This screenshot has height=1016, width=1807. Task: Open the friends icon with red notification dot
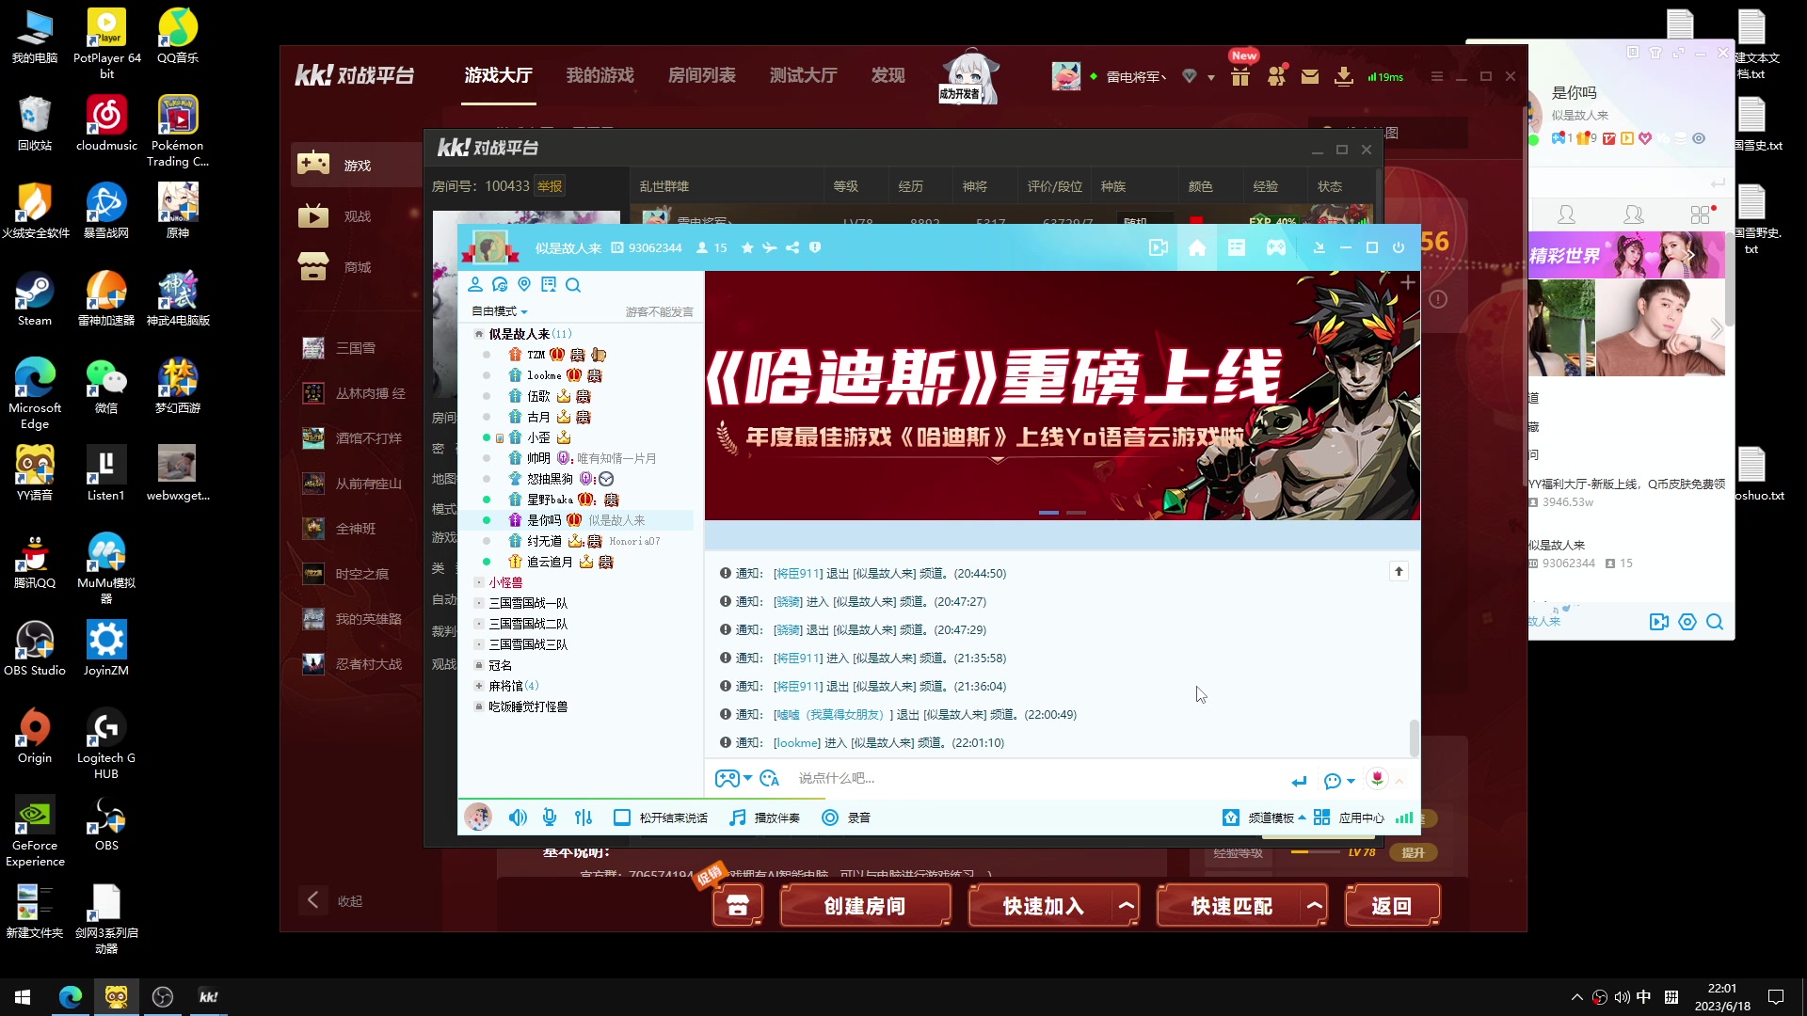(1277, 76)
